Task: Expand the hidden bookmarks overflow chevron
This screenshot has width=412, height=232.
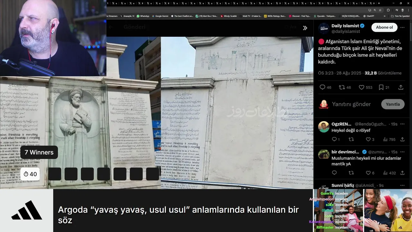Action: (x=384, y=16)
